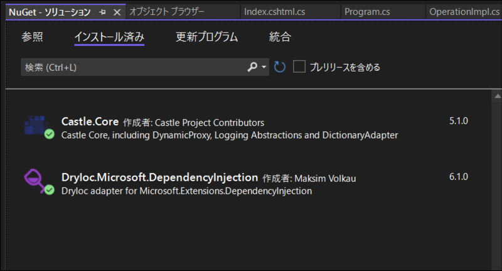
Task: Click the Castle.Core installed checkmark badge
Action: pos(50,134)
